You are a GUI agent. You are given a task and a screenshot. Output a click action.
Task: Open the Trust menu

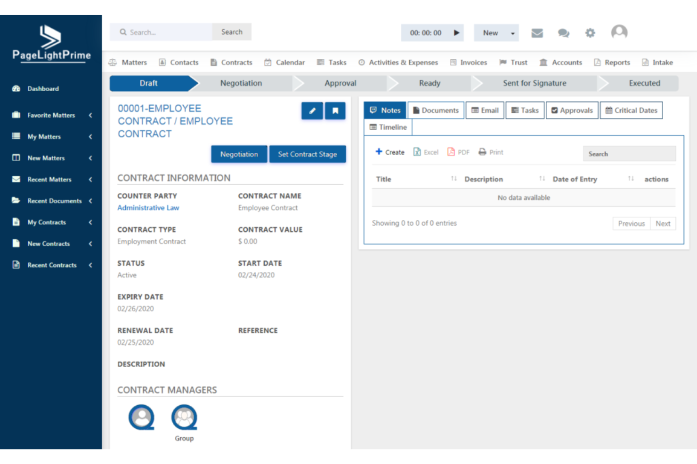[x=513, y=63]
